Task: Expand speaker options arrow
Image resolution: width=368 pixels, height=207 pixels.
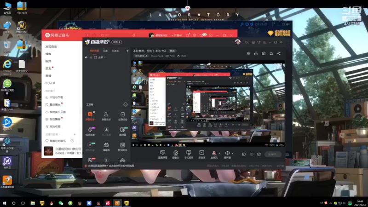Action: [233, 154]
